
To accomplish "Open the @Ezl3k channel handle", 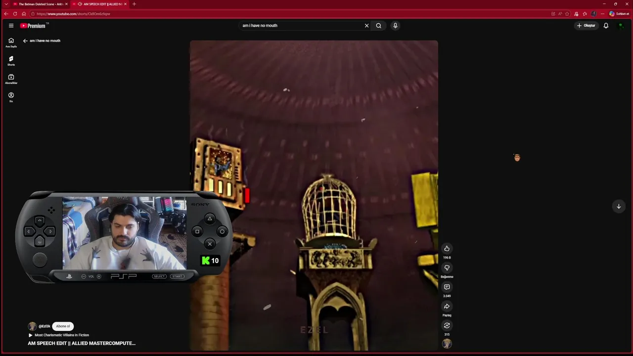I will tap(45, 326).
